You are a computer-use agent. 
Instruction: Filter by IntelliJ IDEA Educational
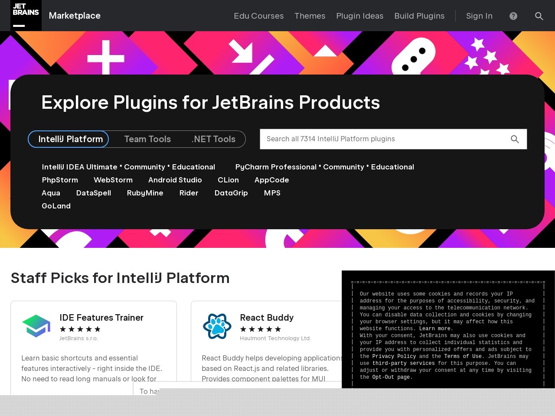pos(193,167)
